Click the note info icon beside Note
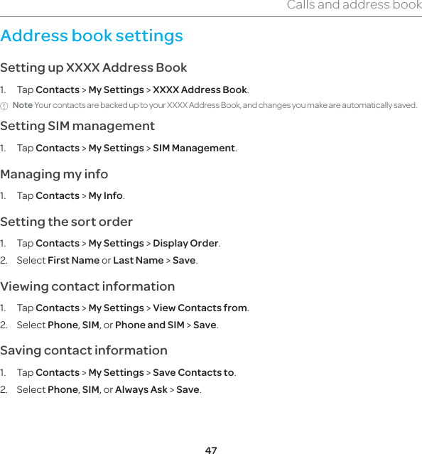The height and width of the screenshot is (454, 422). [4, 106]
